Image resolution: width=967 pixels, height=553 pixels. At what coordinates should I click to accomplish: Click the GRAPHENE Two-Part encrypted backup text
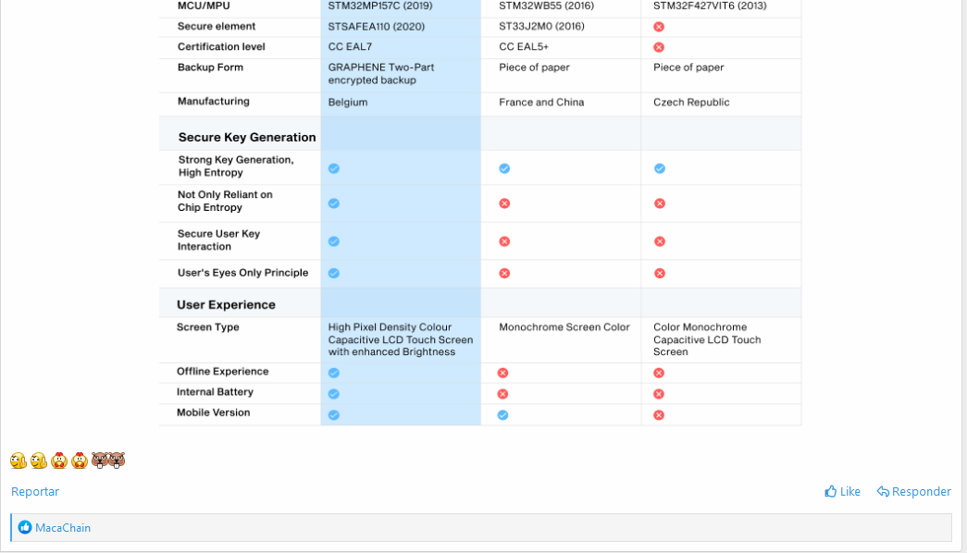pyautogui.click(x=381, y=73)
